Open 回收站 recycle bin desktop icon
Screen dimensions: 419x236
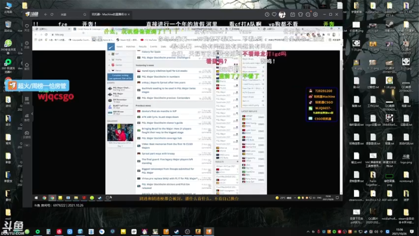tap(8, 26)
